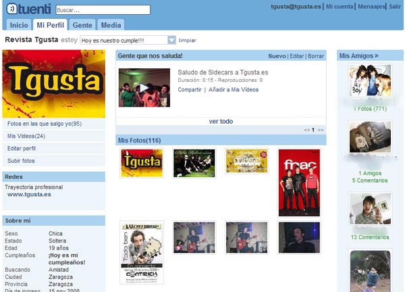Click the Tuenti logo icon

[13, 9]
